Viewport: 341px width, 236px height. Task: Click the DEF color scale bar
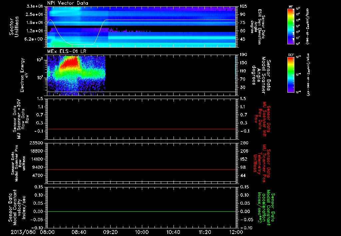[x=291, y=75]
